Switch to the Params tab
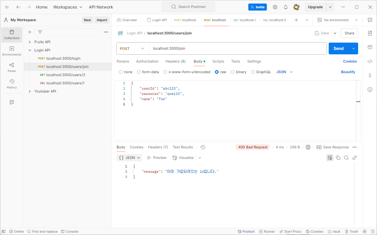This screenshot has height=235, width=377. (x=123, y=61)
